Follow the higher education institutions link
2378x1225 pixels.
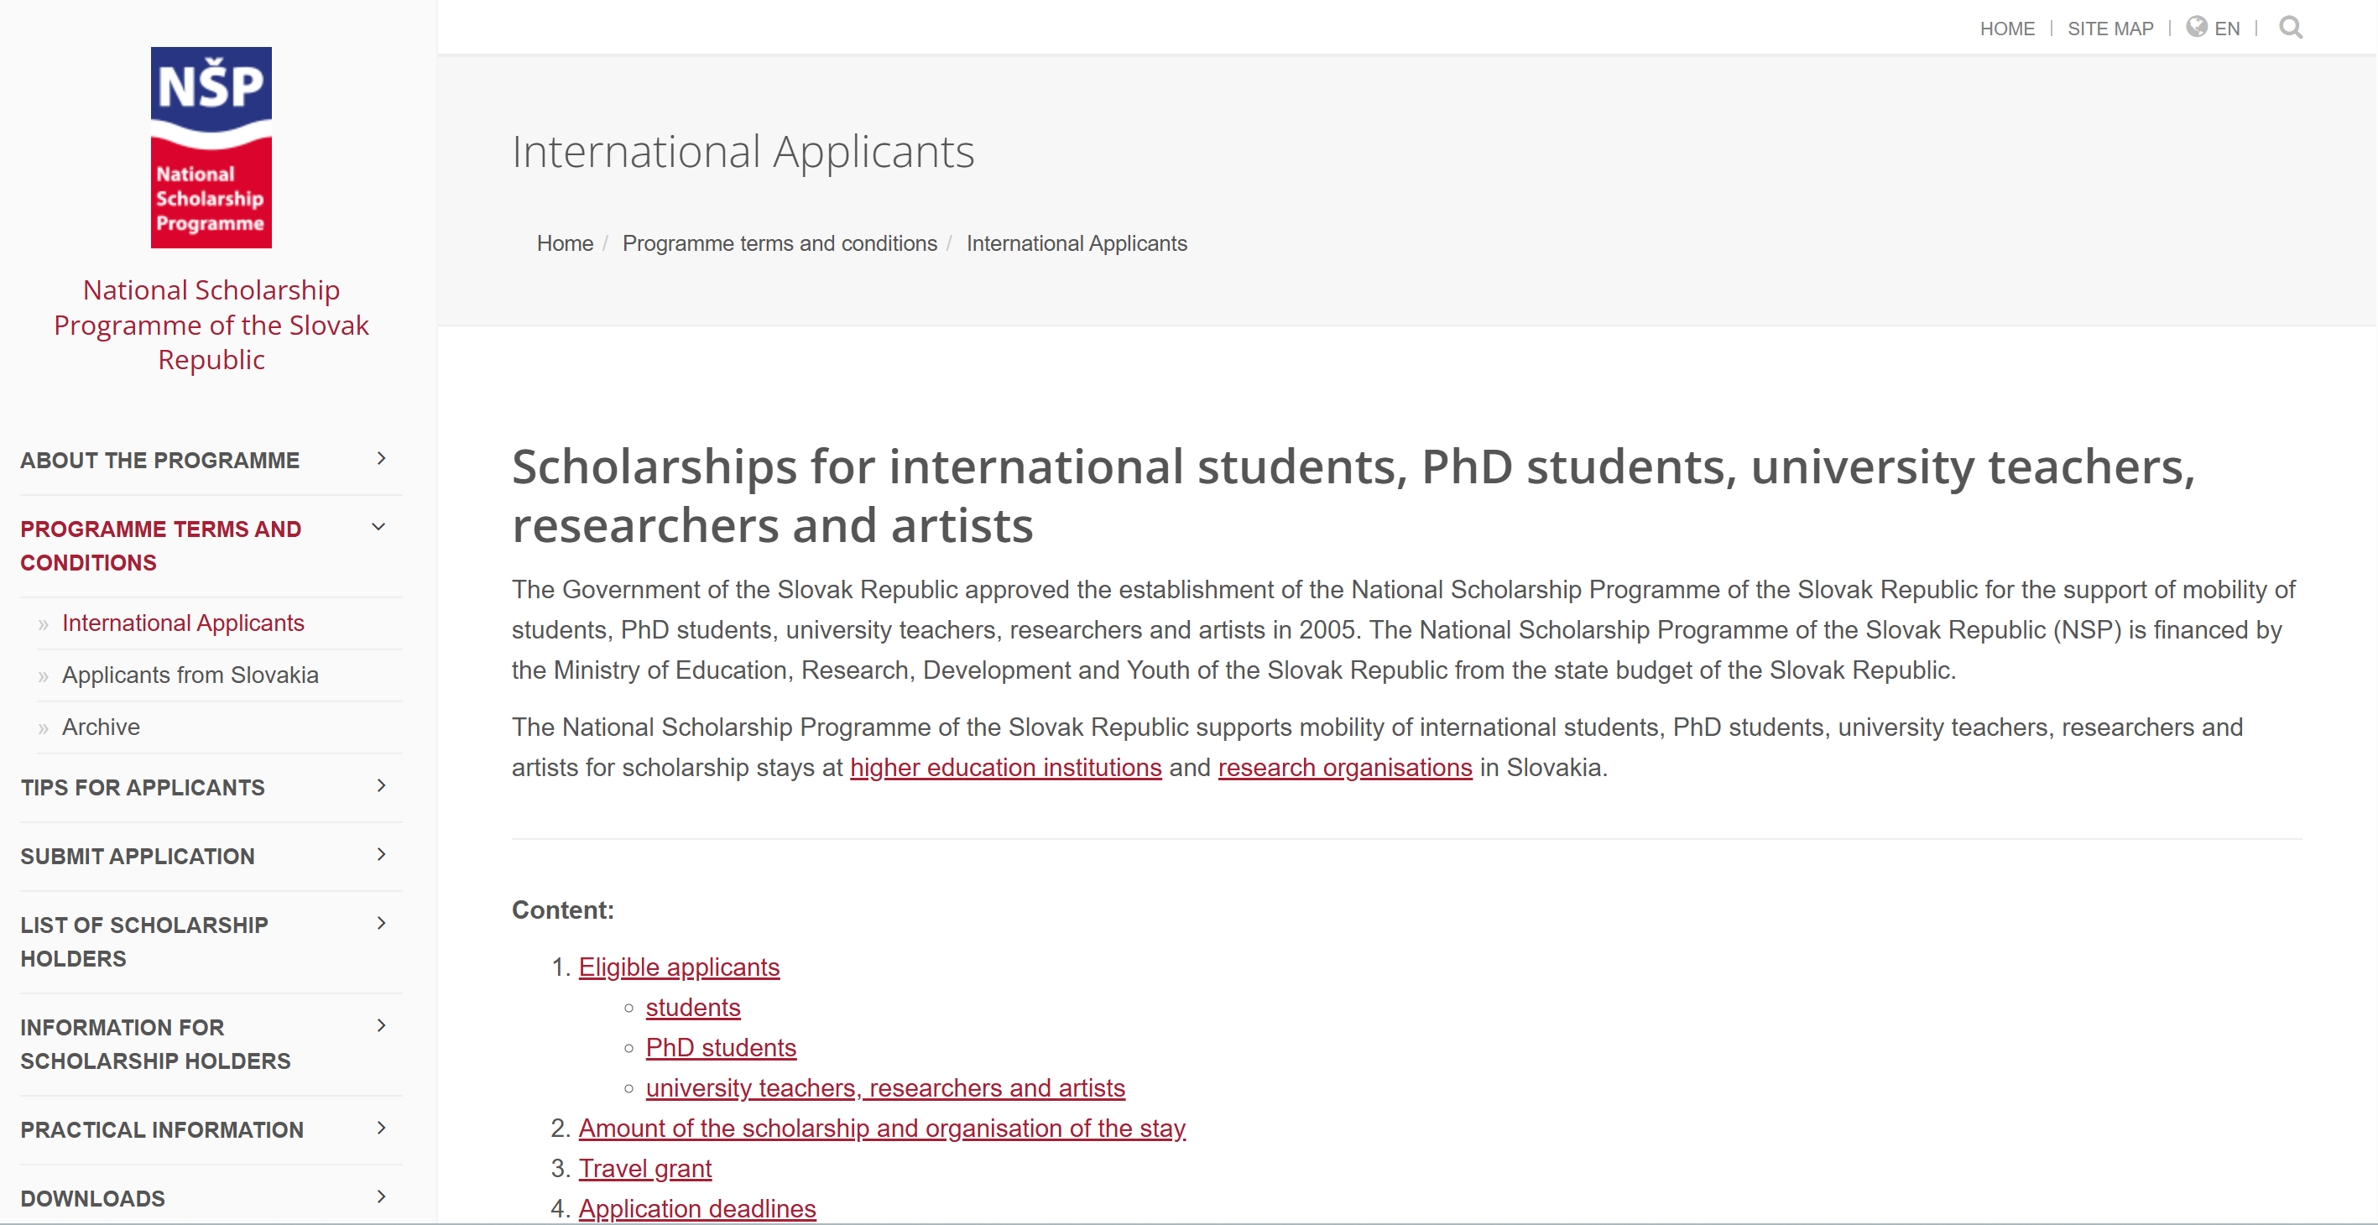click(x=1004, y=767)
